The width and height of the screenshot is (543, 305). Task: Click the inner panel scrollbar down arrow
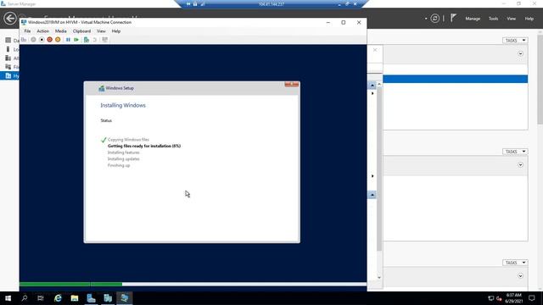(379, 277)
